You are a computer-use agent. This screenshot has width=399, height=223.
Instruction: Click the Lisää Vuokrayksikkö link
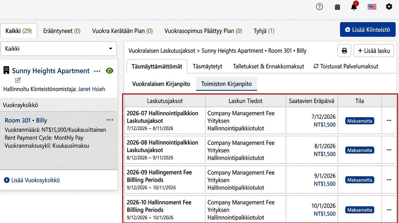[x=32, y=180]
